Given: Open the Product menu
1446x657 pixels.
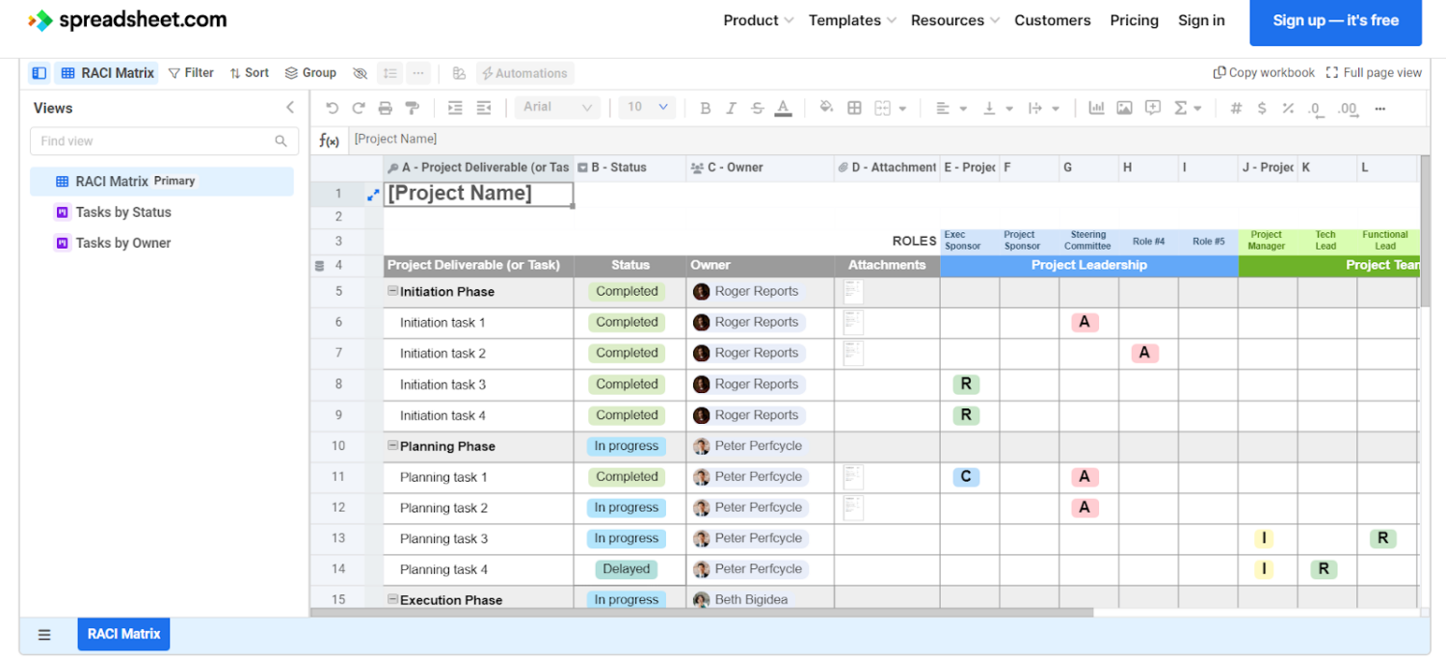Looking at the screenshot, I should coord(759,20).
